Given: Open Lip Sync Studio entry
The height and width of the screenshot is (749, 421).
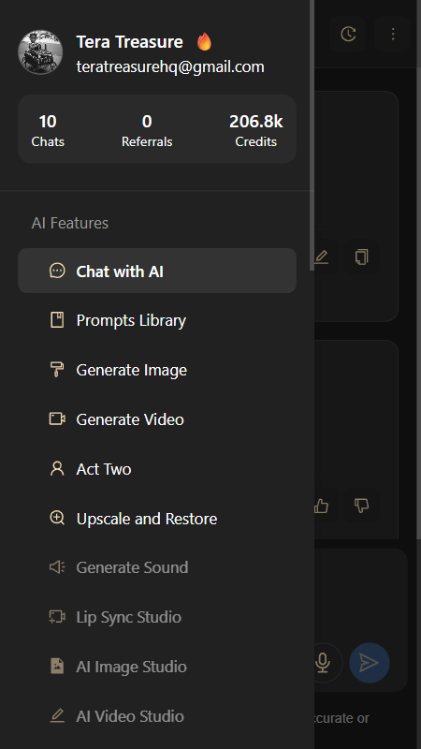Looking at the screenshot, I should (x=157, y=617).
